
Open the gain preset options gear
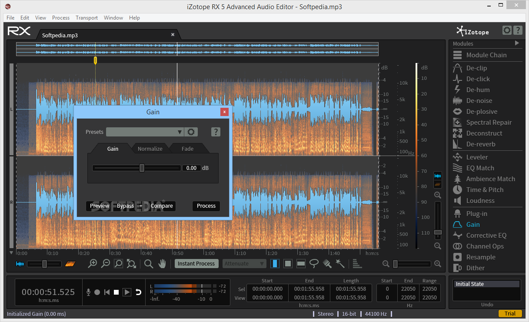click(191, 132)
